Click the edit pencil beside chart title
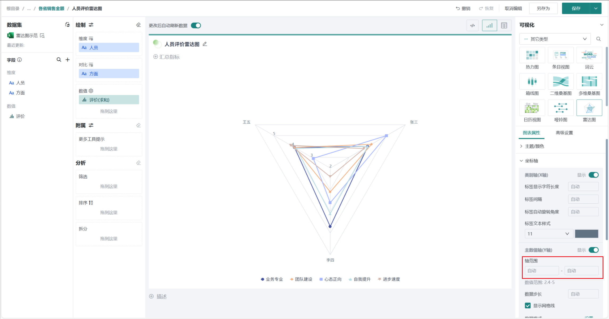 pos(205,44)
